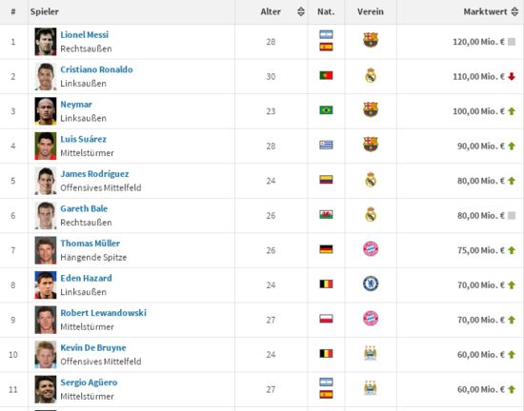The height and width of the screenshot is (411, 524).
Task: Click Germany flag in Thomas Müller row
Action: point(326,249)
